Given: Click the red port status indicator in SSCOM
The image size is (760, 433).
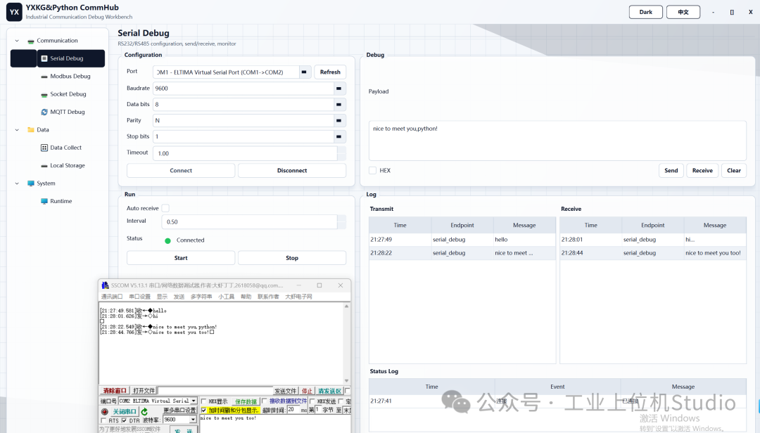Looking at the screenshot, I should pos(104,412).
